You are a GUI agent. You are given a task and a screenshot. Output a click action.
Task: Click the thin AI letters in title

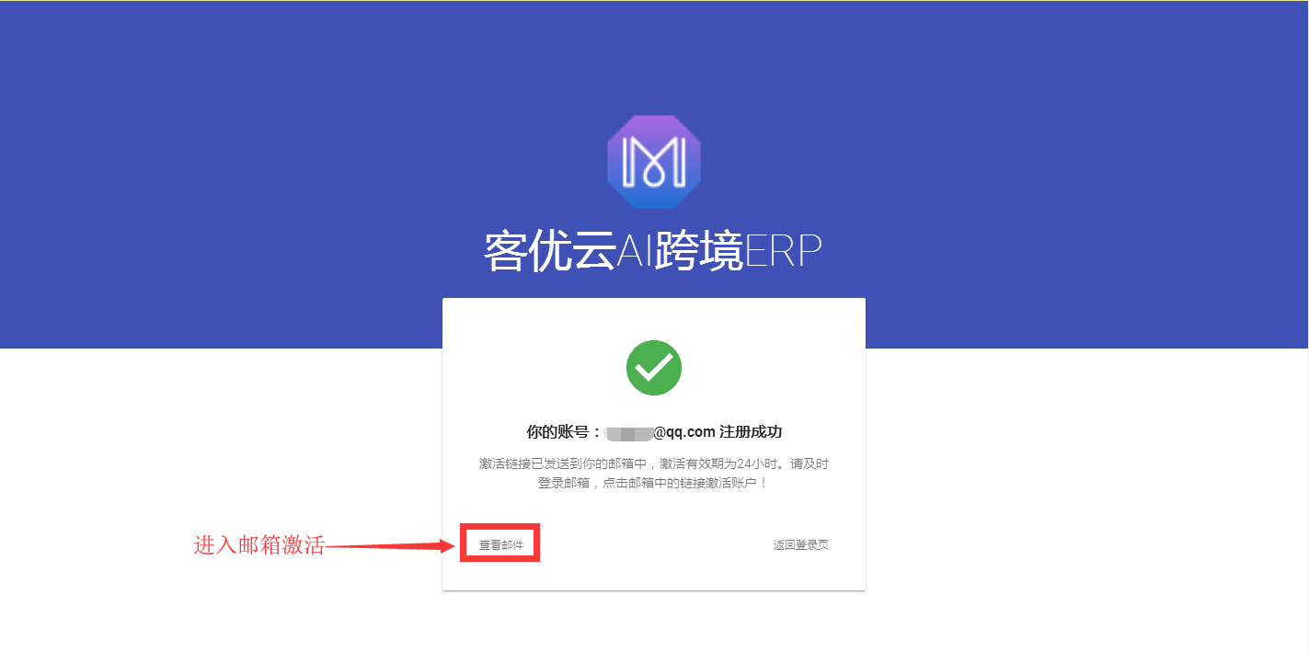(x=634, y=251)
